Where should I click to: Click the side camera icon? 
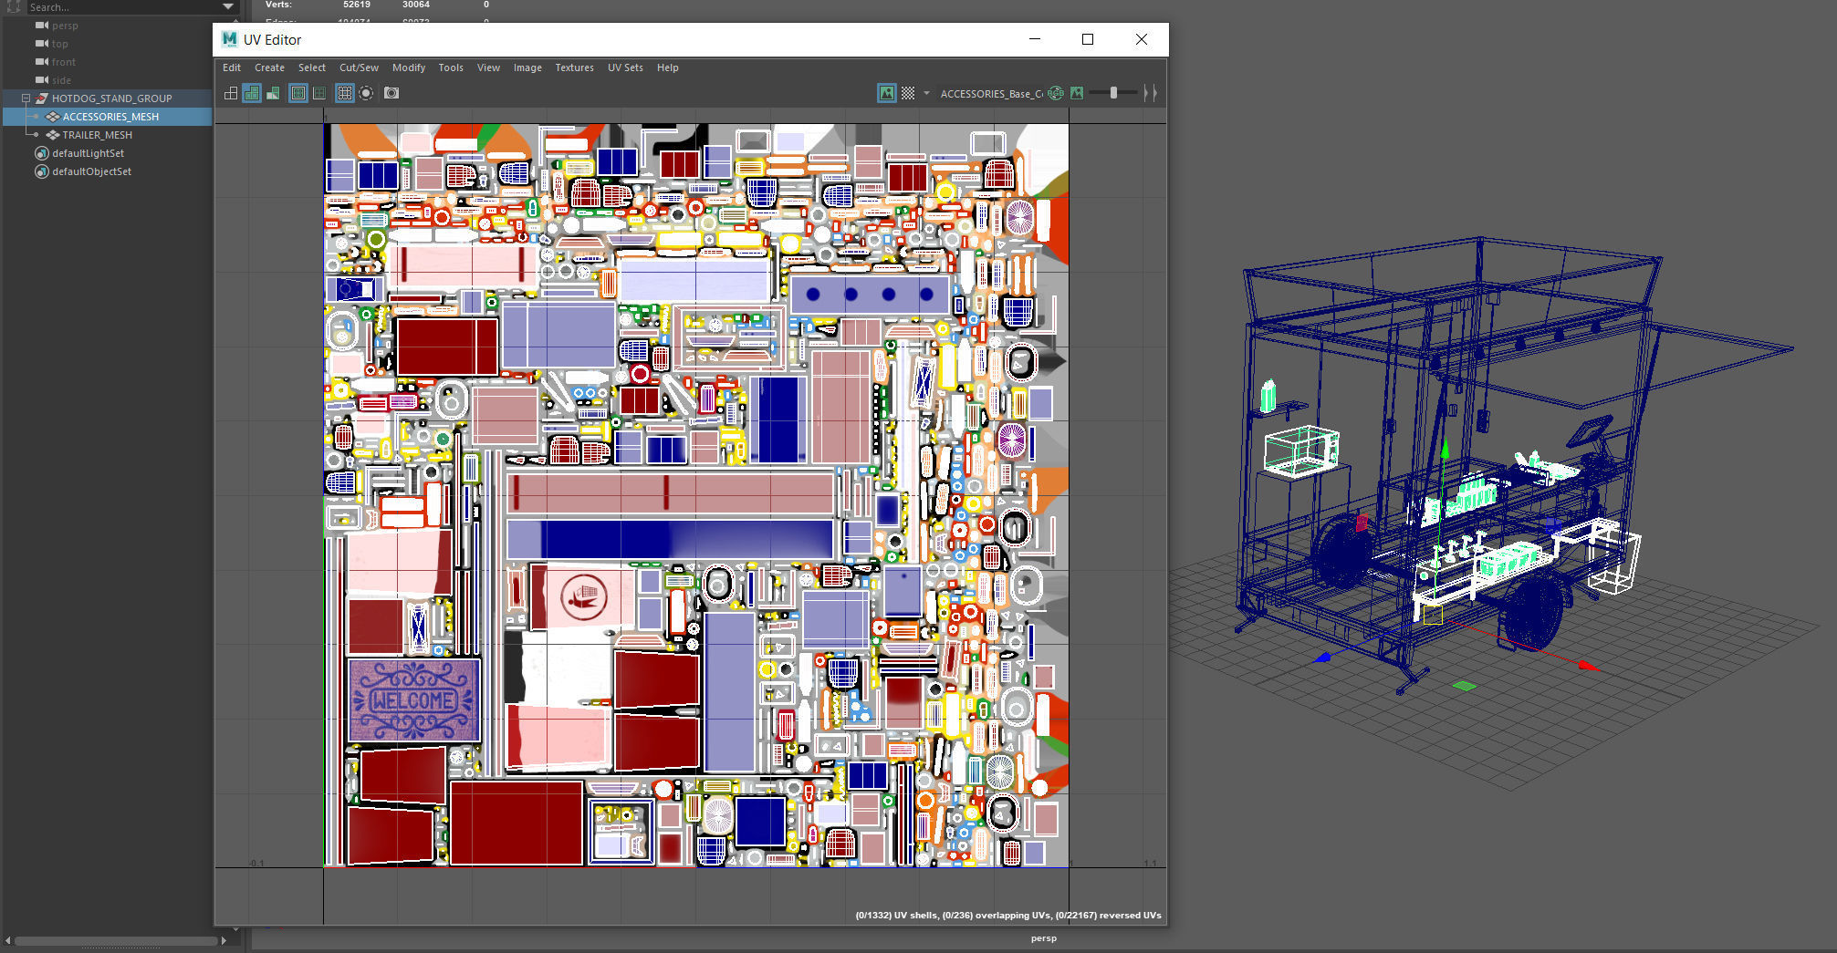pos(41,80)
